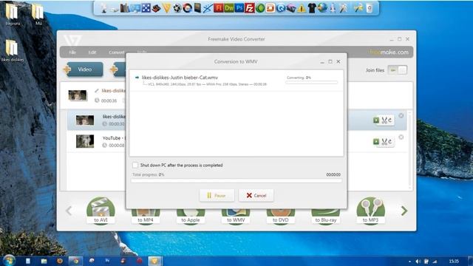
Task: Show next output formats with right arrow
Action: click(x=404, y=211)
